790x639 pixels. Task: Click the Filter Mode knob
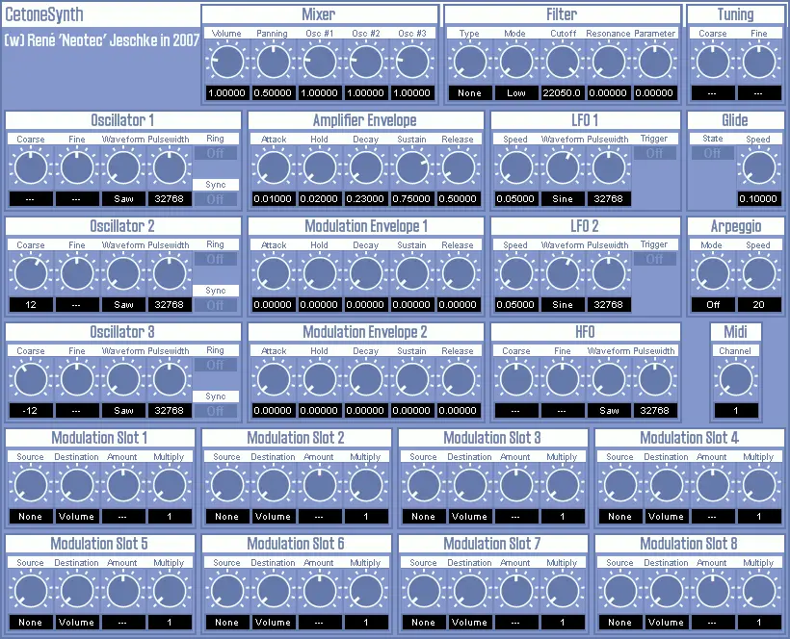[516, 62]
